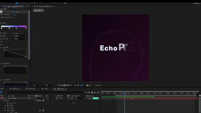Click the Rotation graph stopwatch icon
Viewport: 201px width, 113px height.
pyautogui.click(x=3, y=64)
